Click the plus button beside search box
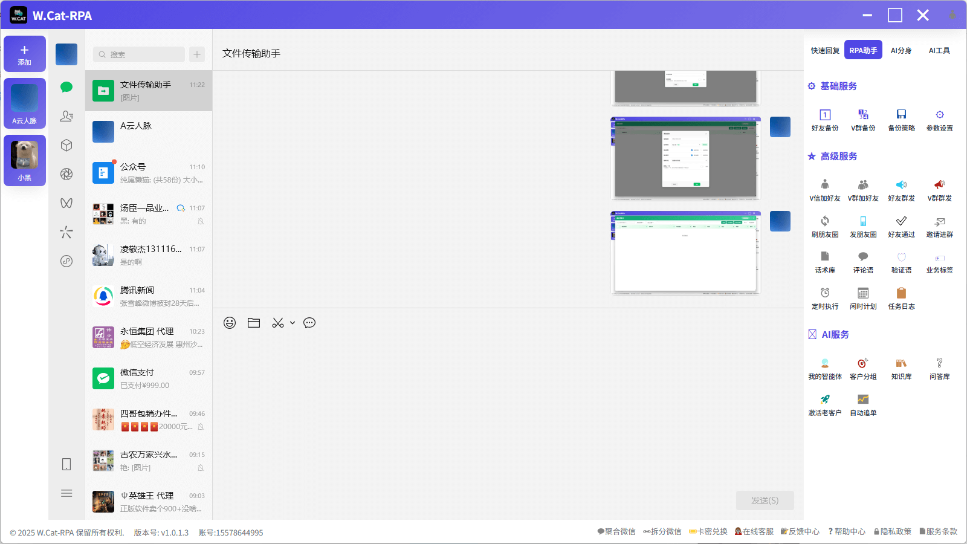This screenshot has height=544, width=967. click(197, 54)
